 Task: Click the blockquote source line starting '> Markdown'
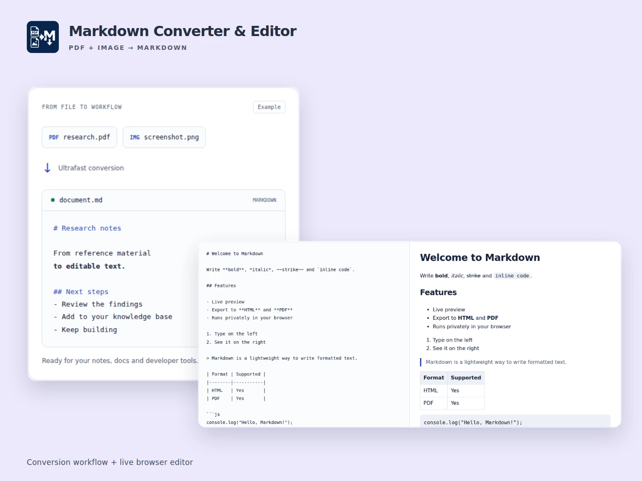[282, 358]
